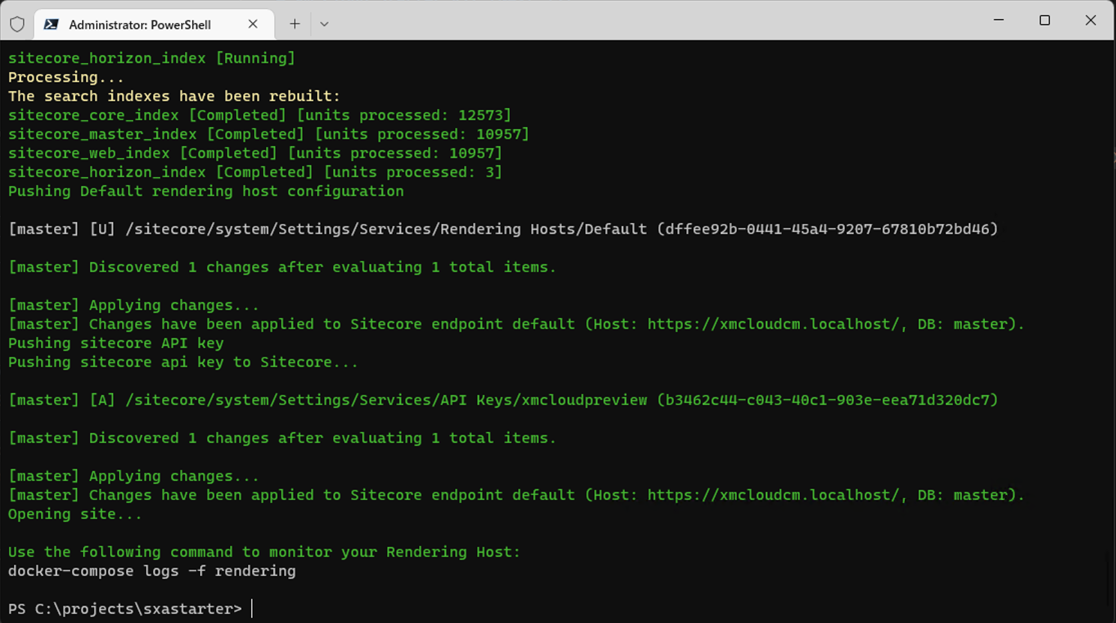This screenshot has height=623, width=1116.
Task: Click the 'sitecore_horizon_index [Running]' line
Action: [152, 58]
